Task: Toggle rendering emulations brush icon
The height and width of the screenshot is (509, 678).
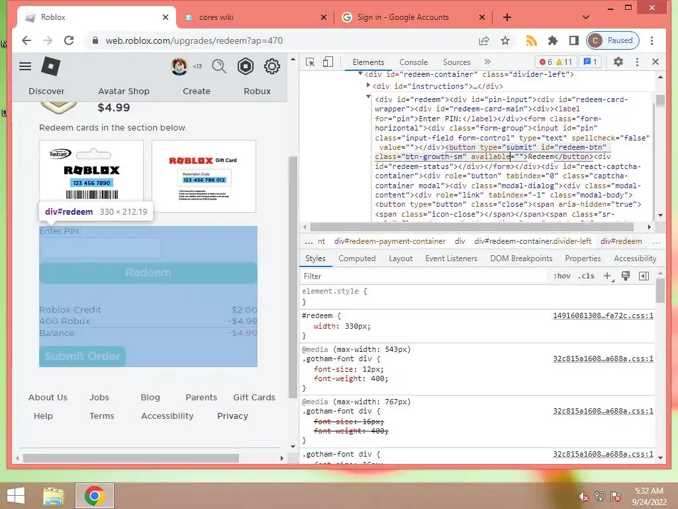Action: 625,276
